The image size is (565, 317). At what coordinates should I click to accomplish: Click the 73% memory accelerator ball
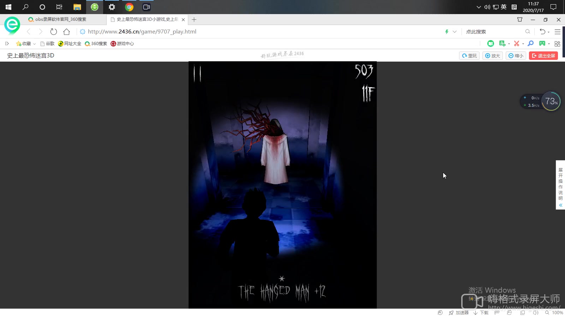pyautogui.click(x=551, y=101)
